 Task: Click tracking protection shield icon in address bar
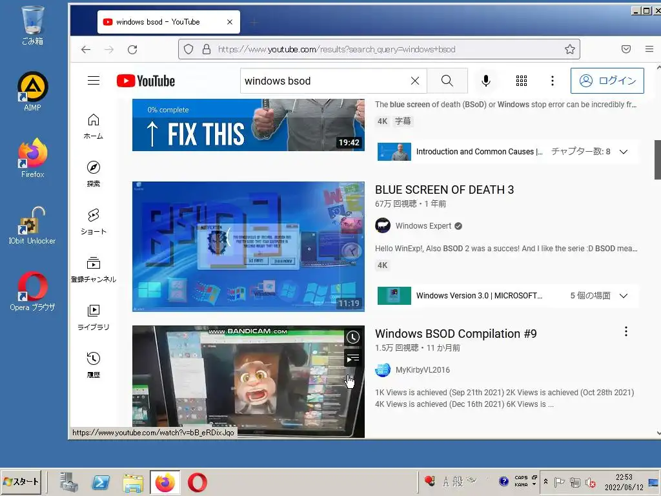[x=188, y=49]
